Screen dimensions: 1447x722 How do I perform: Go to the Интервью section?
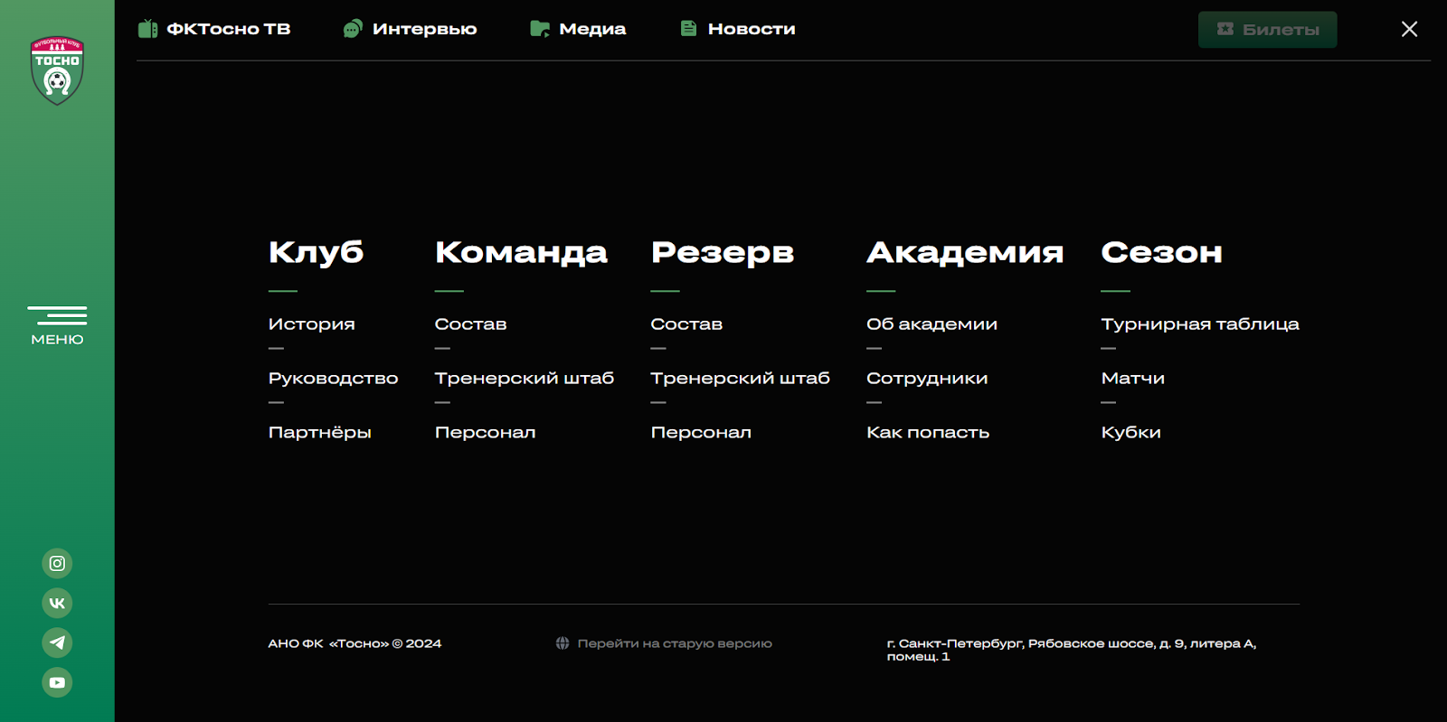point(411,29)
